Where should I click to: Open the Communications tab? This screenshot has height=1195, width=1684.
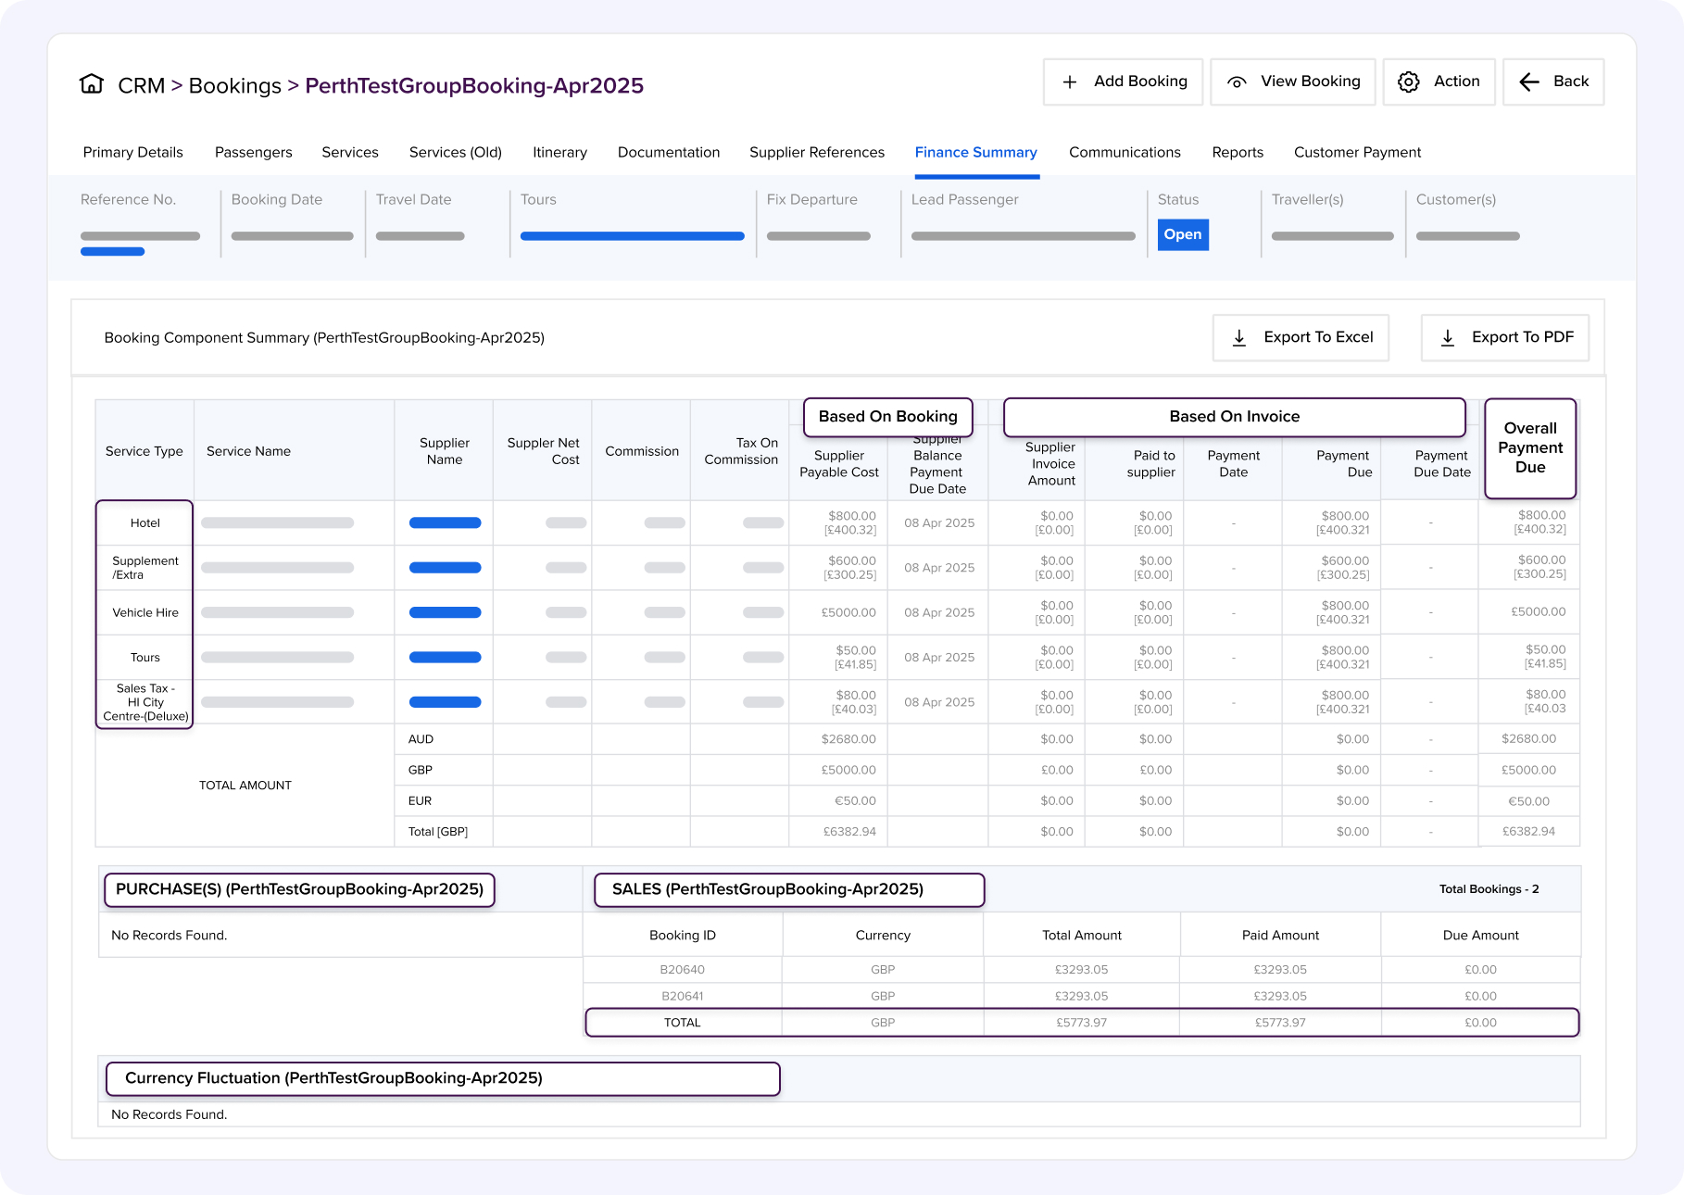(x=1125, y=152)
